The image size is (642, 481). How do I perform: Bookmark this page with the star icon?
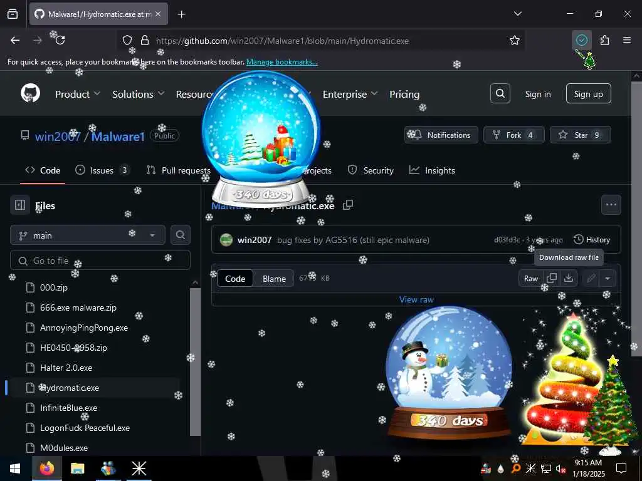pos(515,40)
